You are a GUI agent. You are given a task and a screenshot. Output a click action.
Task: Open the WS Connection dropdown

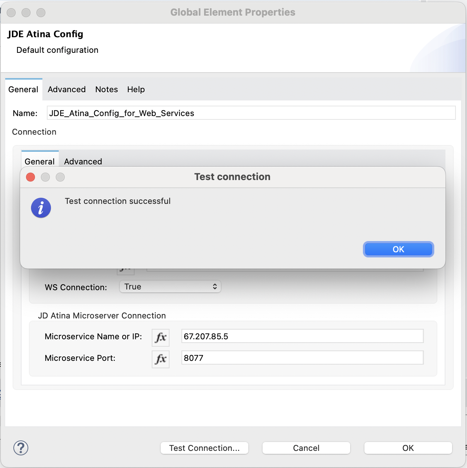[170, 286]
